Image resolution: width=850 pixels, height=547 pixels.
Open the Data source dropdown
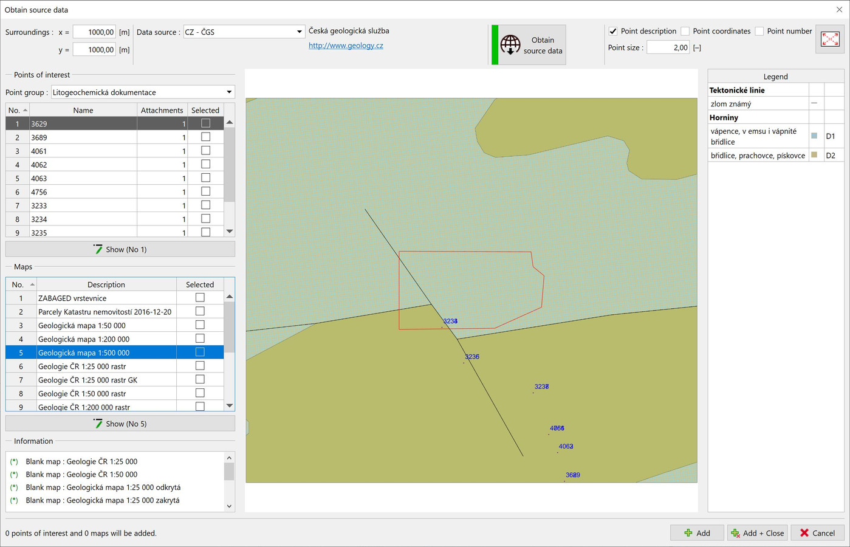pyautogui.click(x=299, y=32)
